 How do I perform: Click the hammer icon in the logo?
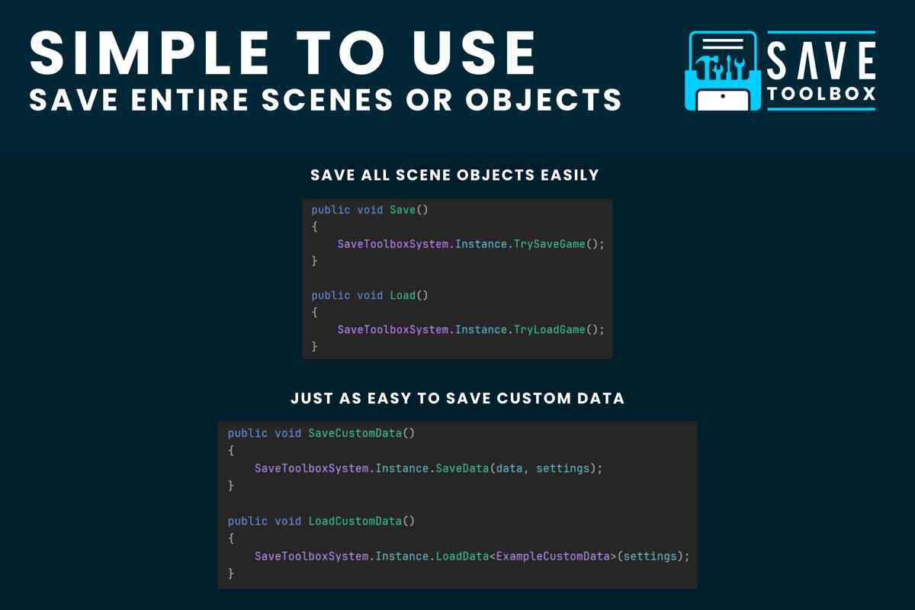coord(706,67)
